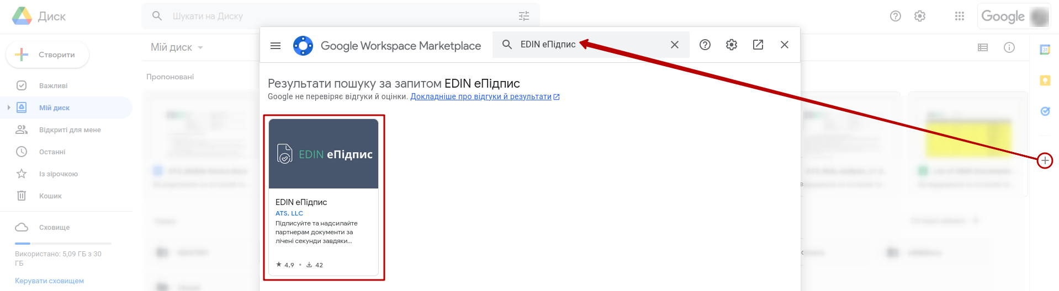Open Drive search options filter icon
The width and height of the screenshot is (1059, 291).
click(x=524, y=16)
